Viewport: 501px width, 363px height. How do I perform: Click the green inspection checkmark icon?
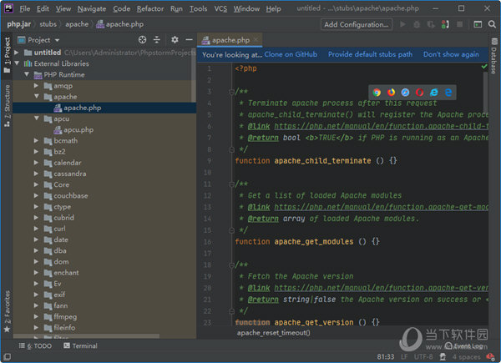coord(484,67)
